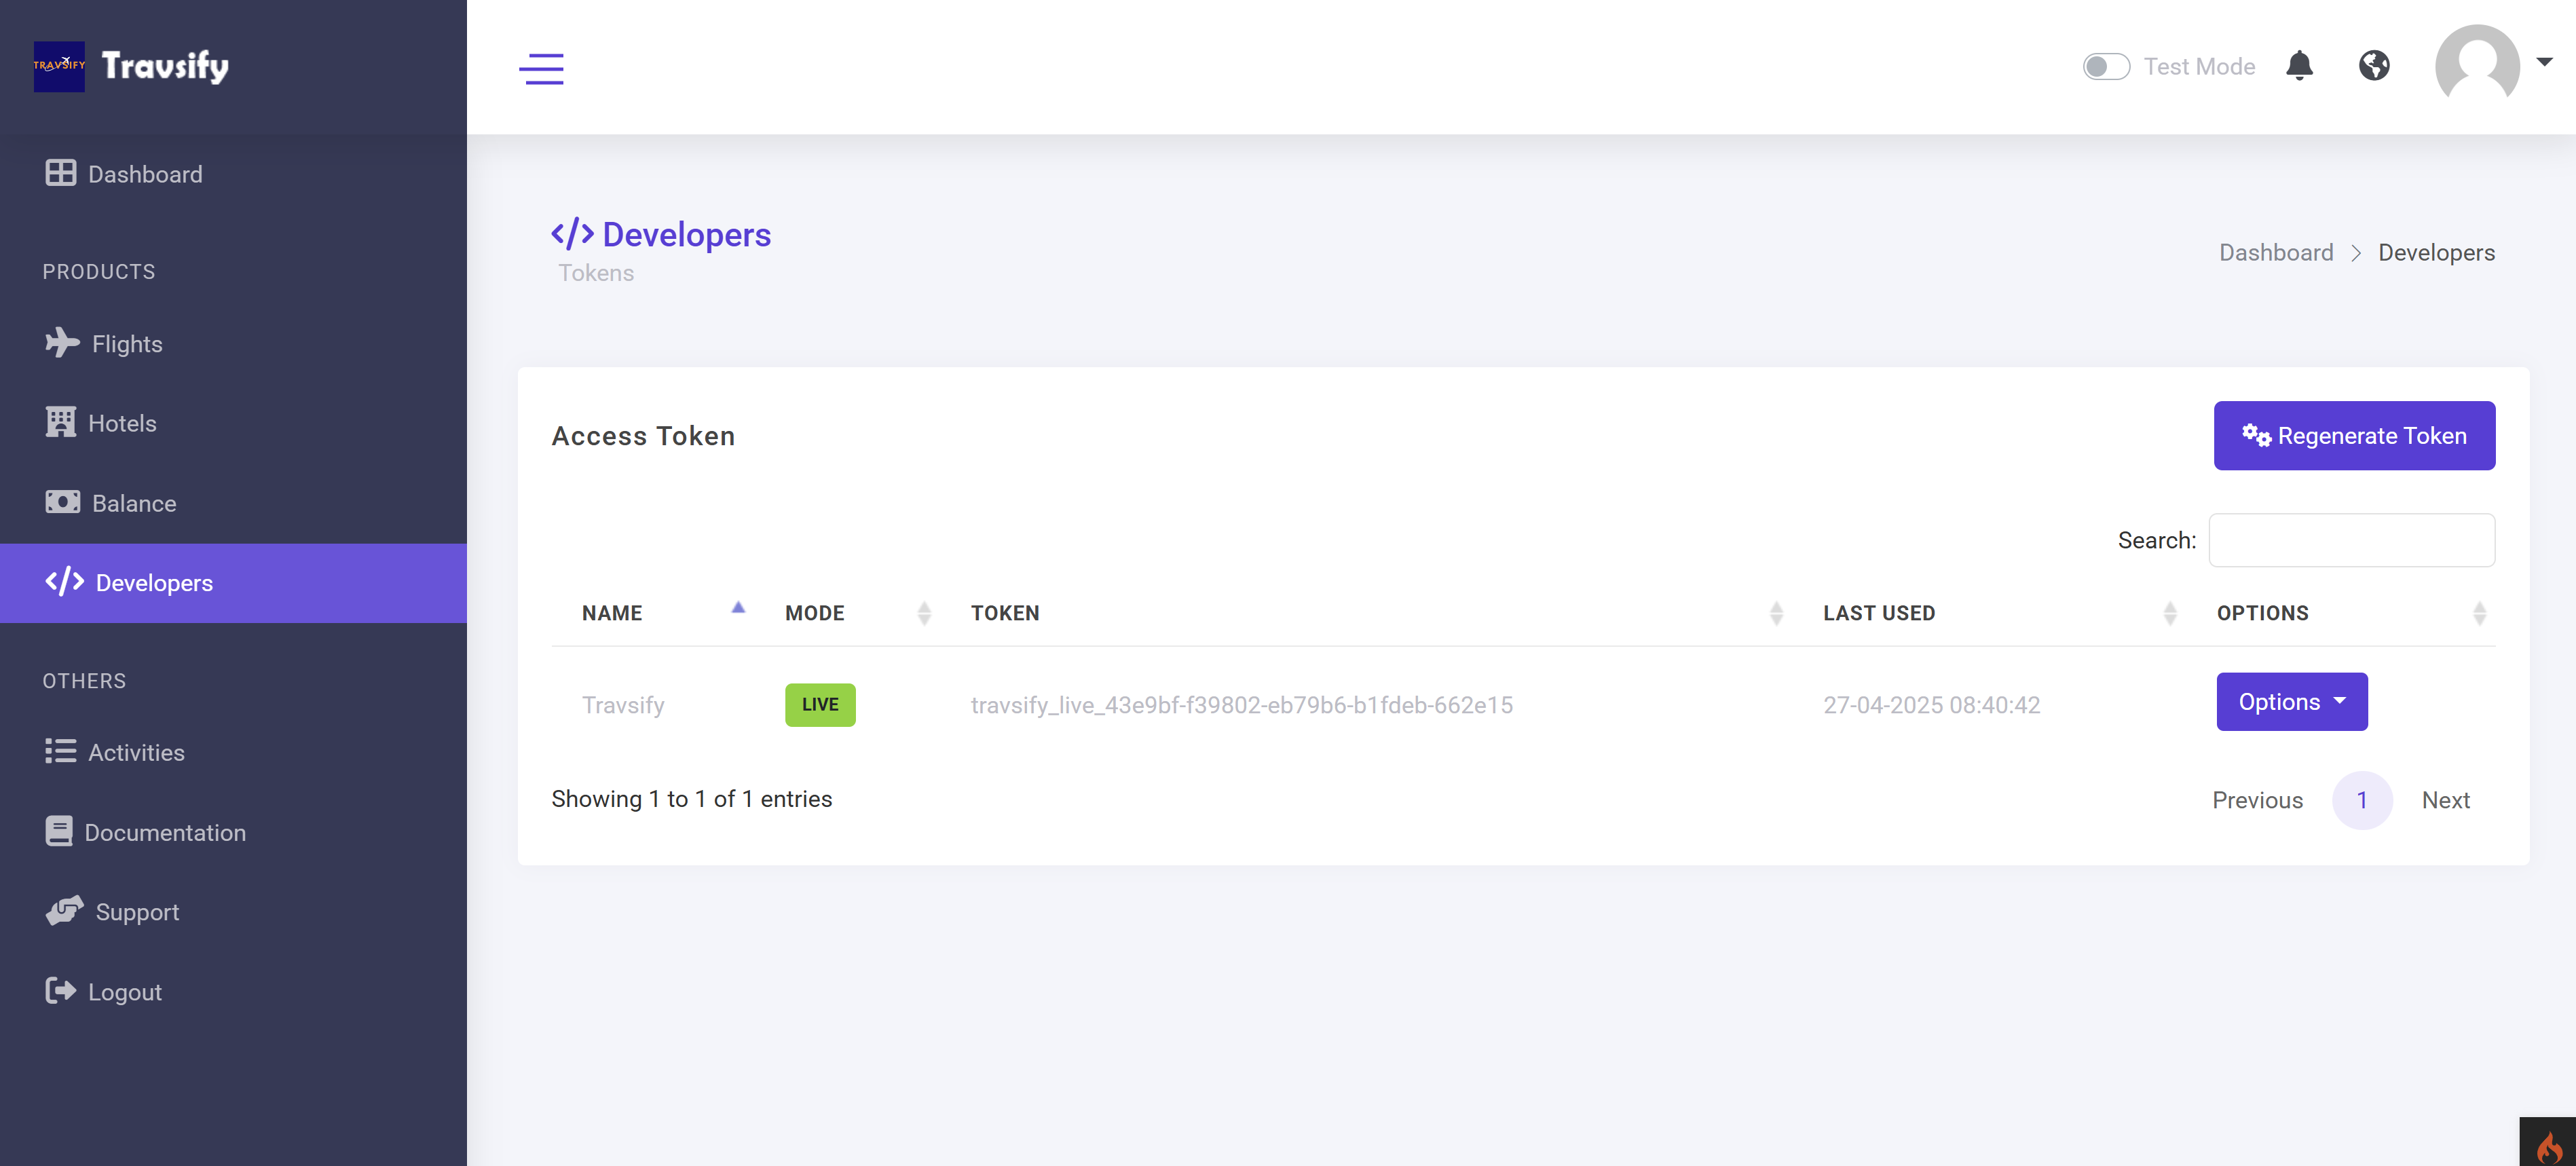Viewport: 2576px width, 1166px height.
Task: Go to Activities menu item
Action: coord(136,752)
